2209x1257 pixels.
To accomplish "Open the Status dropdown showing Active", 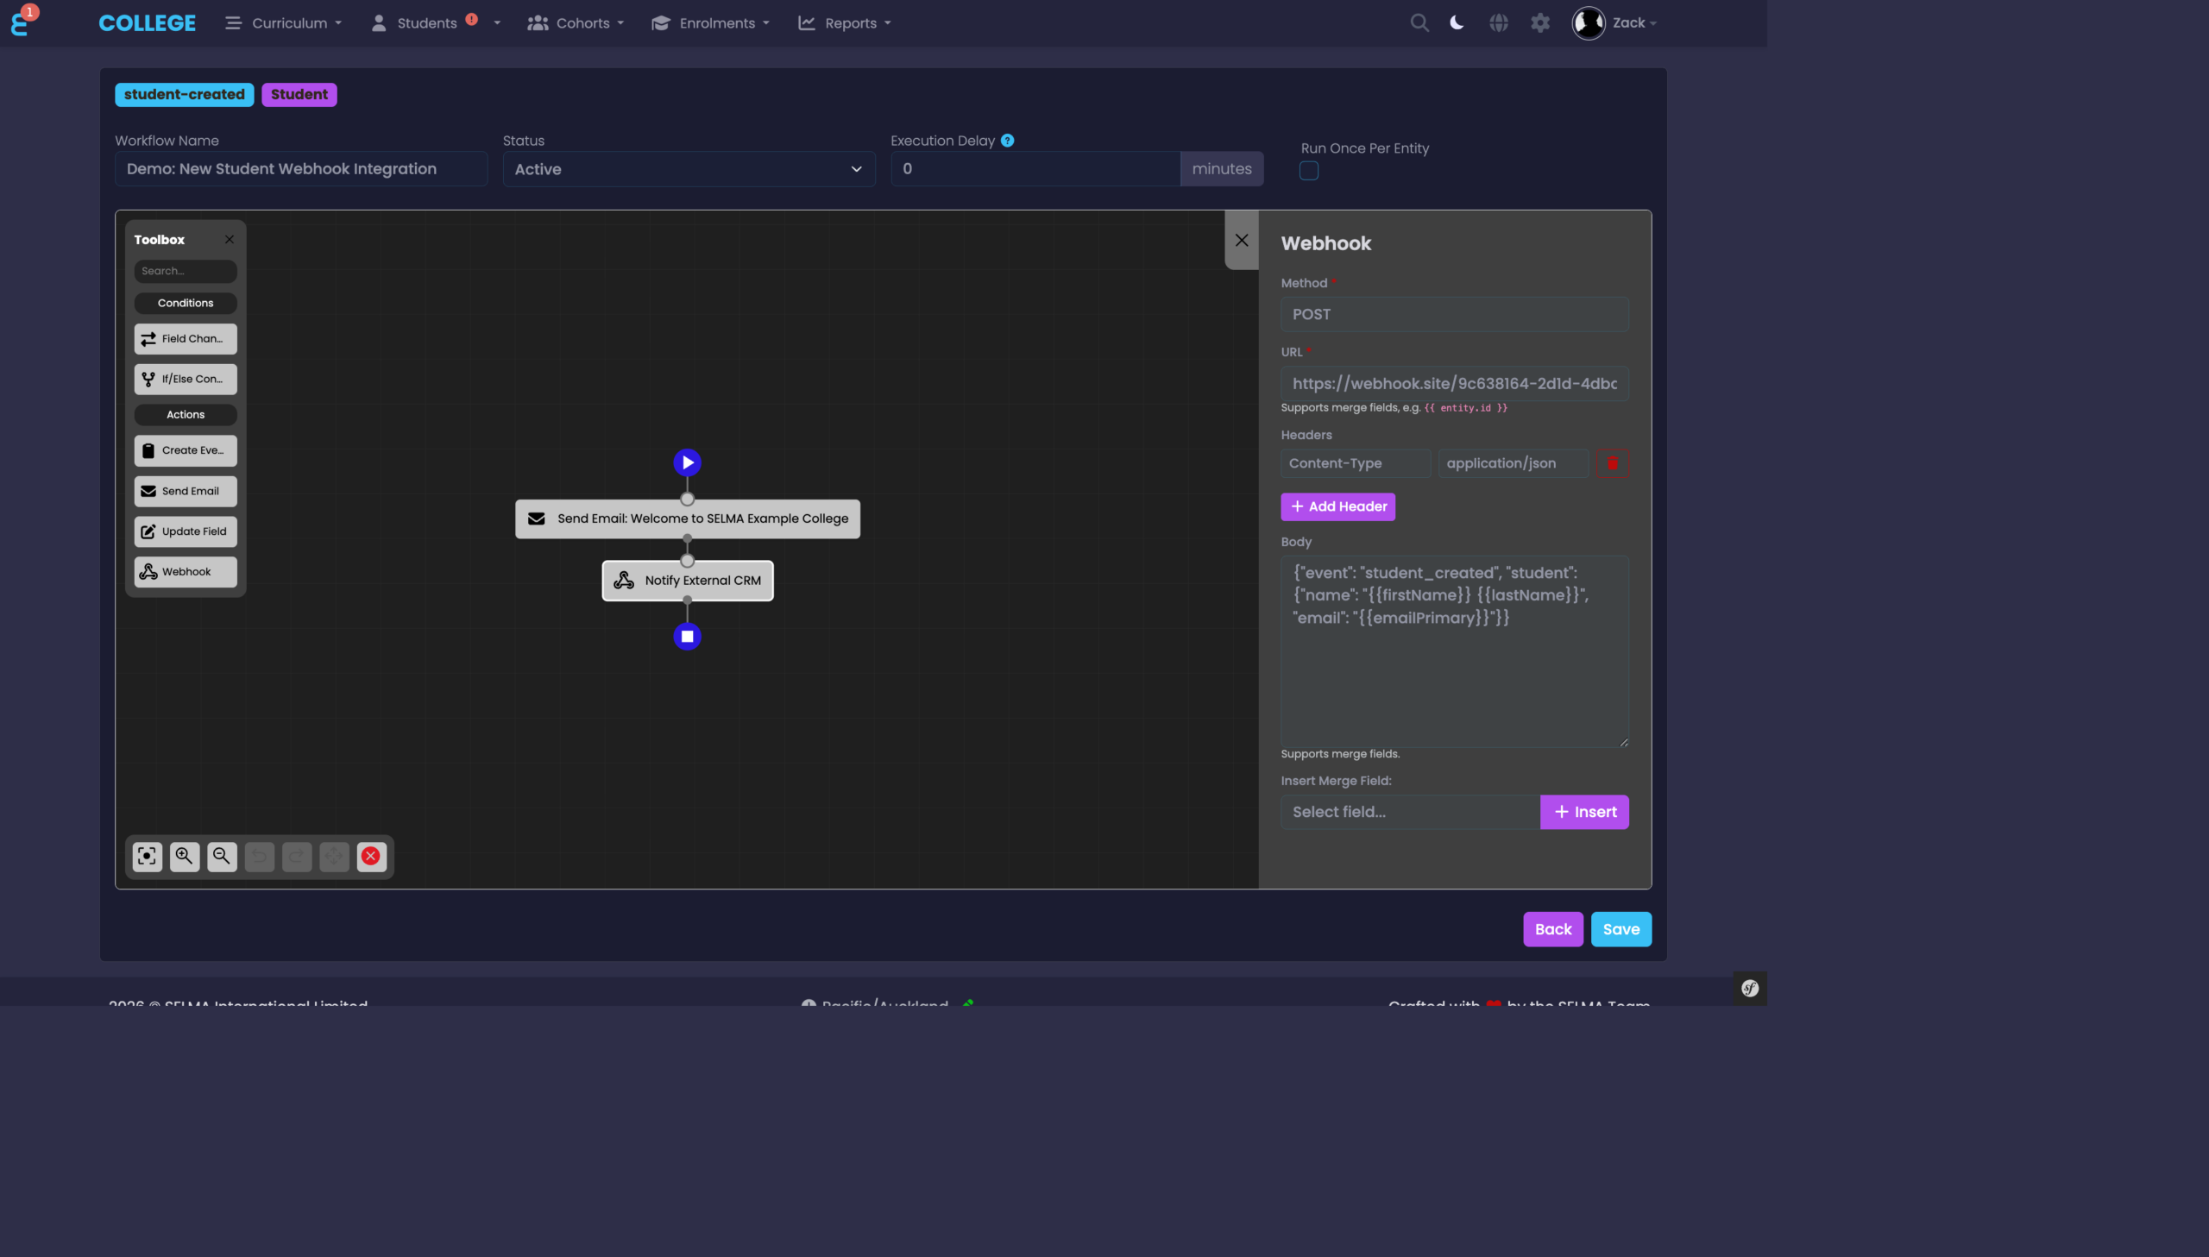I will [x=688, y=168].
